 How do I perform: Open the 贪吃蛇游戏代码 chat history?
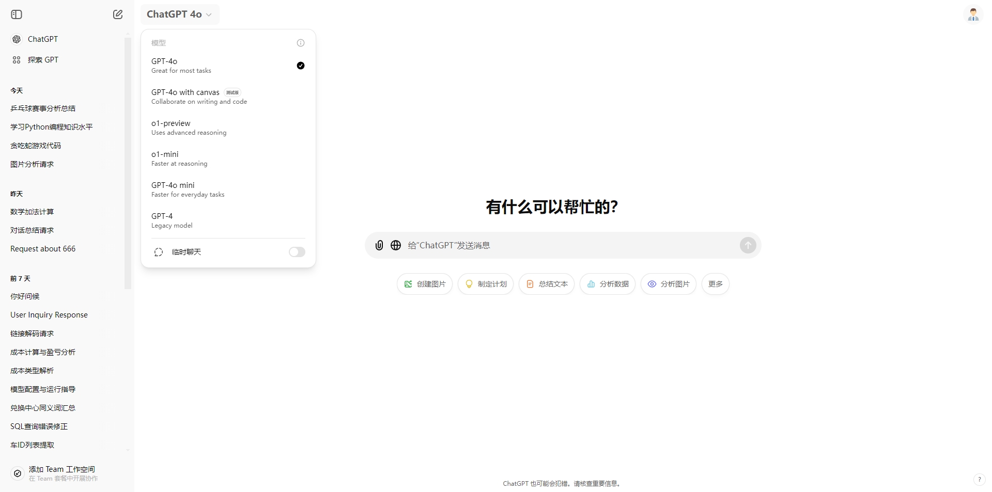(36, 146)
